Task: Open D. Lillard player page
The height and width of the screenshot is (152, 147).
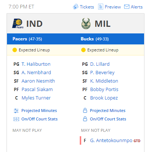Action: [100, 64]
